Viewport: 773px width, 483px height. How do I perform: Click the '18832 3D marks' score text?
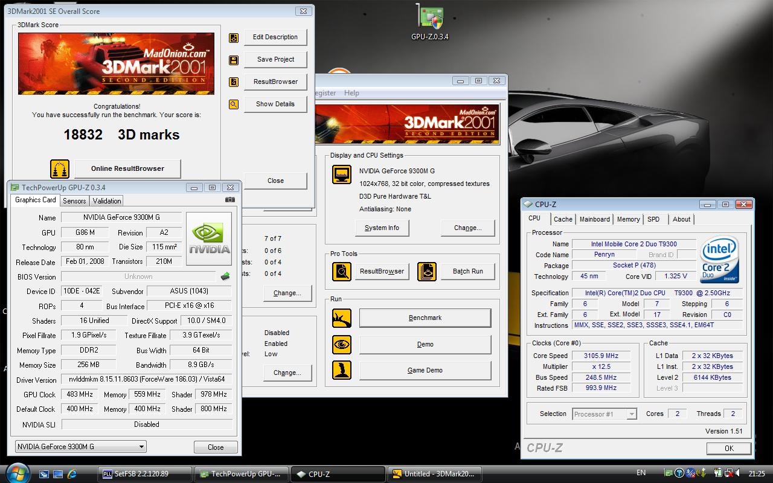[121, 135]
